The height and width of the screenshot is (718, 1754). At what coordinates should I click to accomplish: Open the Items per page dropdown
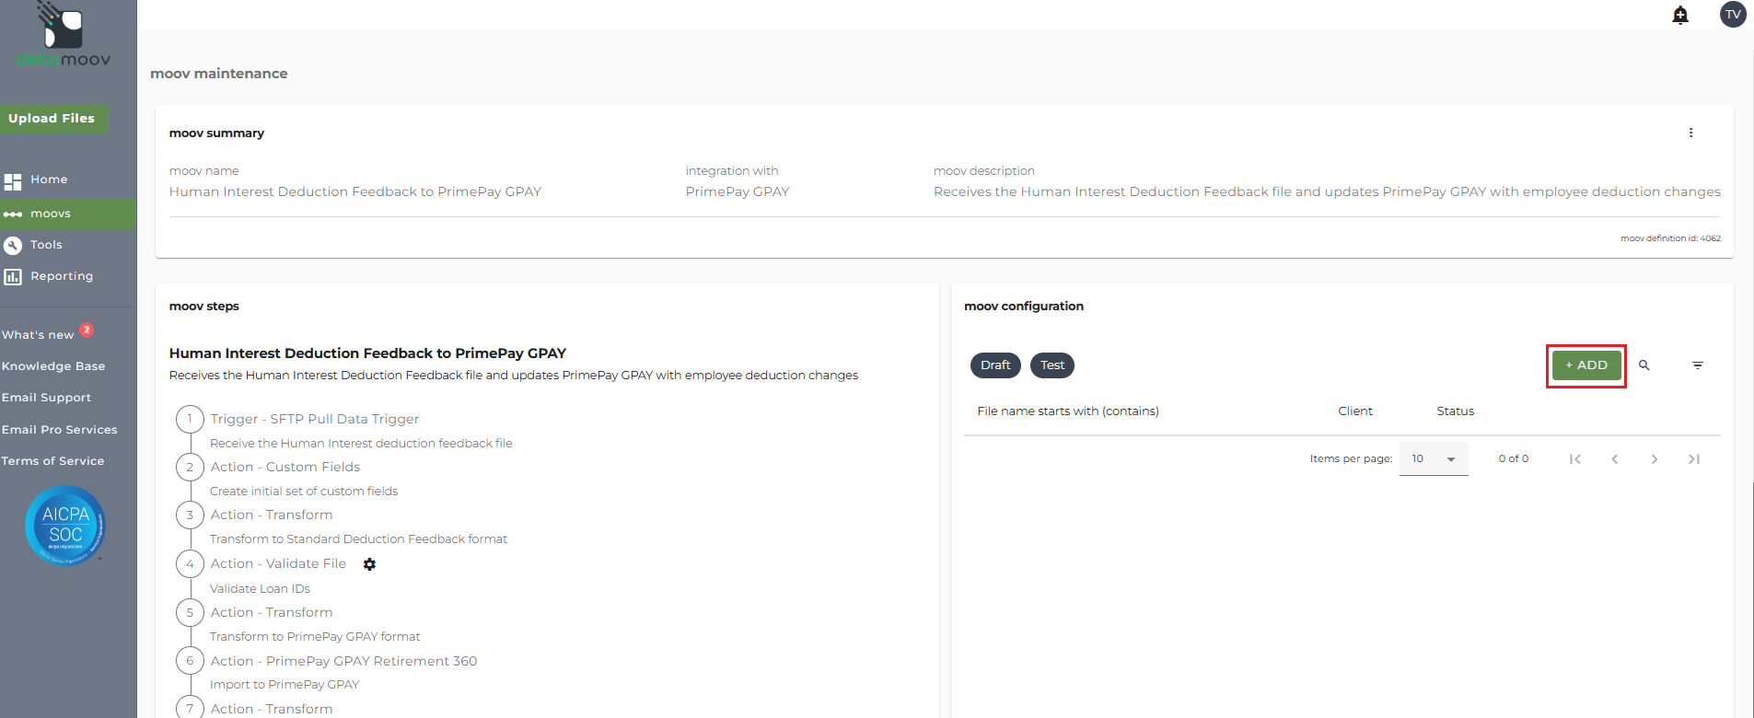coord(1434,458)
